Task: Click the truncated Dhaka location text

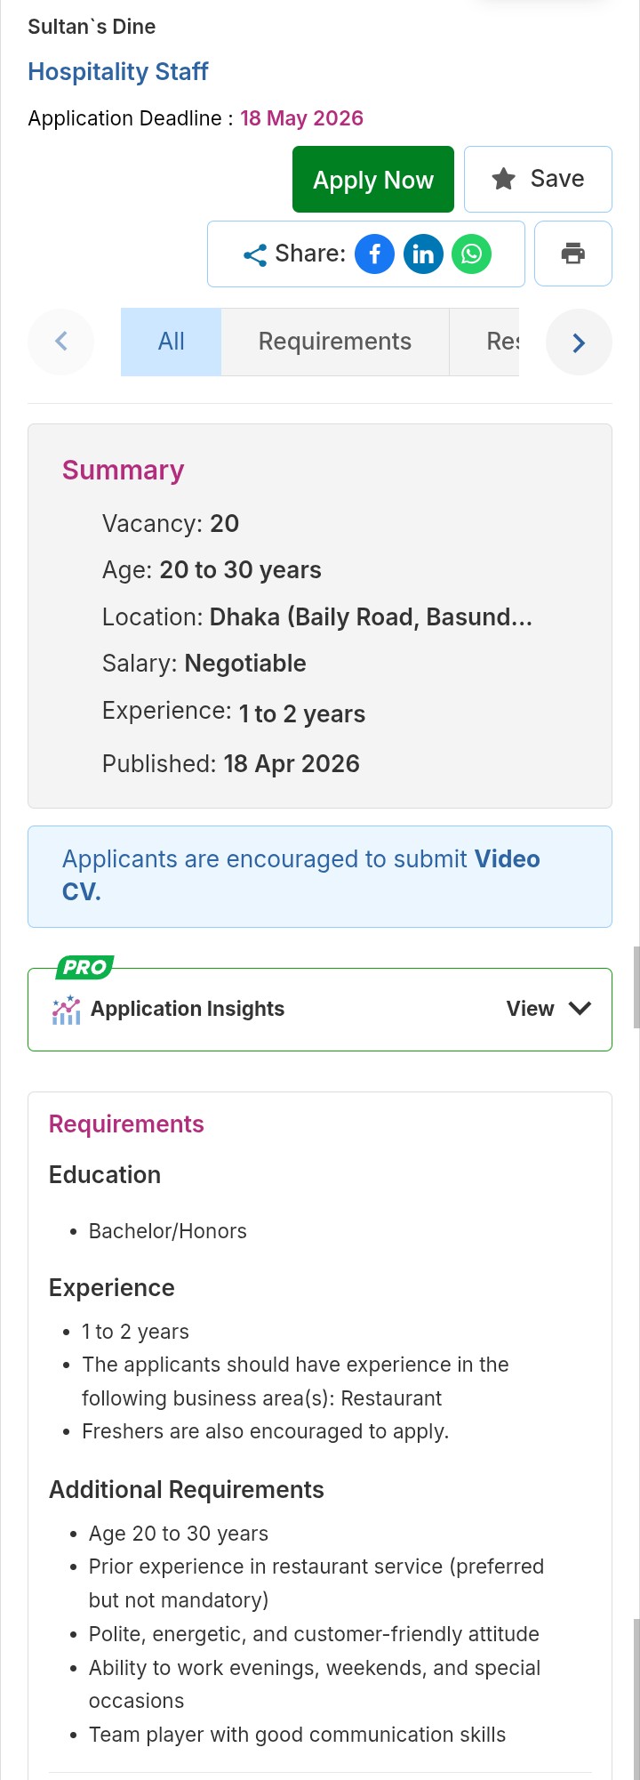Action: [371, 617]
